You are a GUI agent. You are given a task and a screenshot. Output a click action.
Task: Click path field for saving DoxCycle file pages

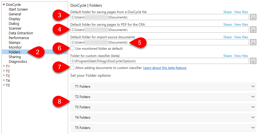[160, 17]
